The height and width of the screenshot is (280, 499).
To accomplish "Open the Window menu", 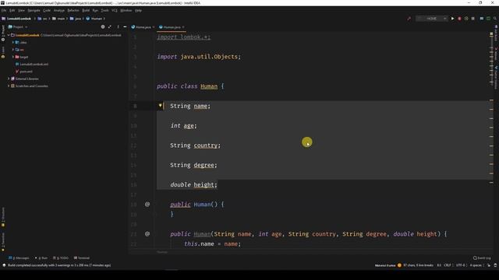I will (126, 10).
